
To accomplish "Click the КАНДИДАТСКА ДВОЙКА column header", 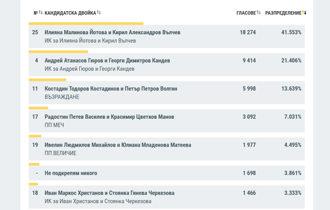I will click(x=70, y=13).
